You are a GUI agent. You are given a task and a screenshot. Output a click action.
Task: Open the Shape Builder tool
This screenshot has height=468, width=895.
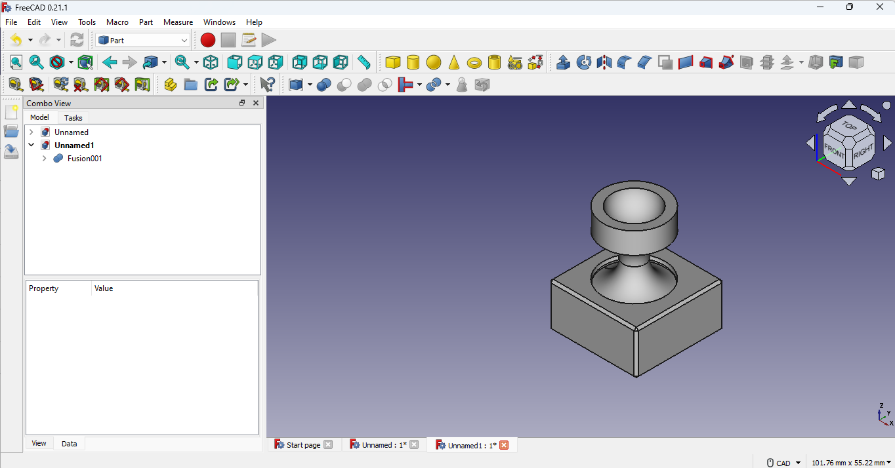535,62
